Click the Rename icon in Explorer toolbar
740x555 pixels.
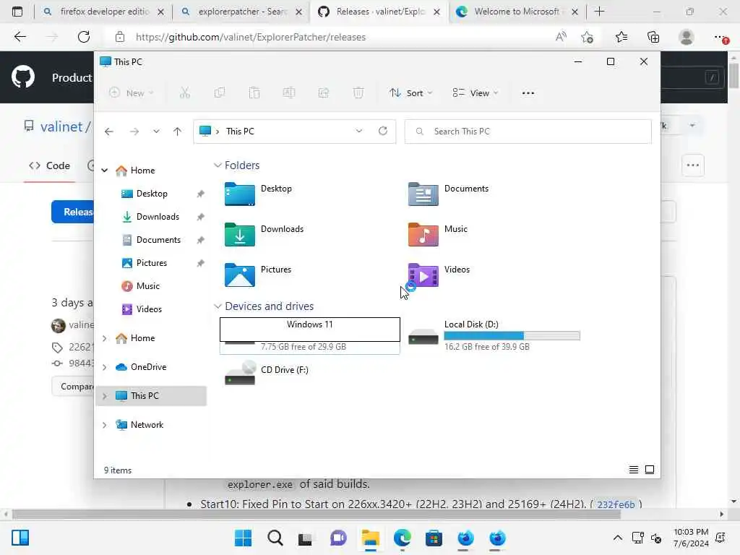289,93
